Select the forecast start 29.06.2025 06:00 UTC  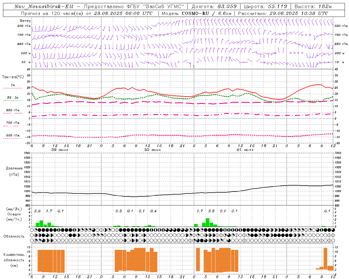tap(123, 13)
